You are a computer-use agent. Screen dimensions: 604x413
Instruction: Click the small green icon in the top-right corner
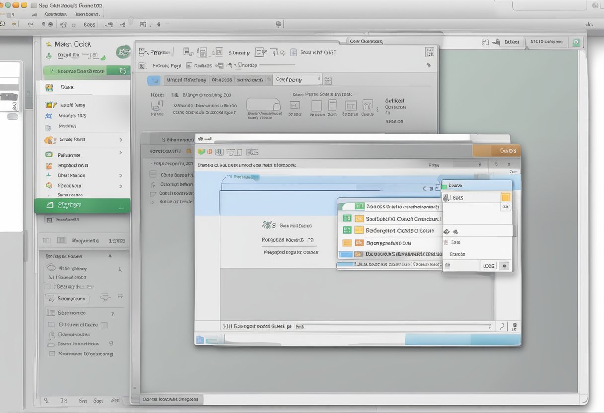pos(576,42)
